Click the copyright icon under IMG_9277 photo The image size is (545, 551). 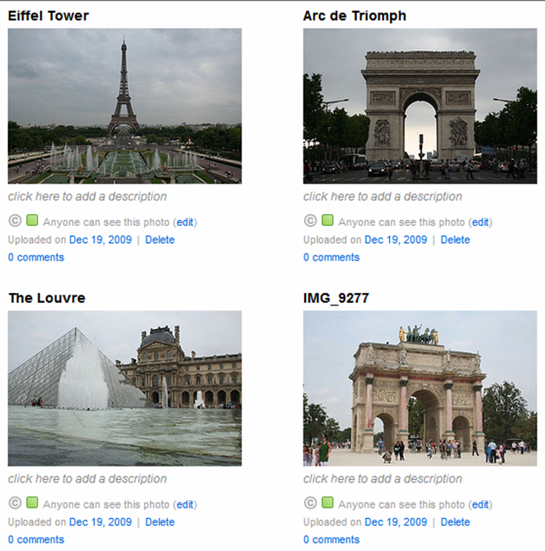point(310,504)
